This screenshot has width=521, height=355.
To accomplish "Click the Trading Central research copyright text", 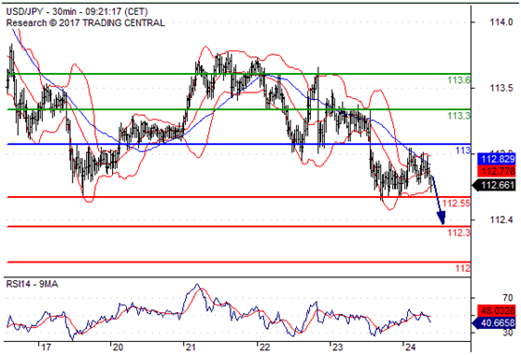I will click(85, 23).
